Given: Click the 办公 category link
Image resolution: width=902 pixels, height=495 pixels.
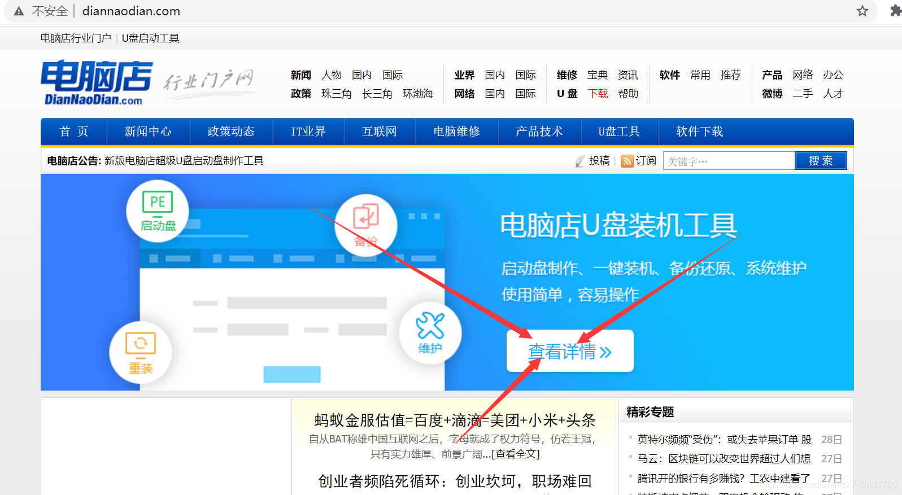Looking at the screenshot, I should (833, 75).
